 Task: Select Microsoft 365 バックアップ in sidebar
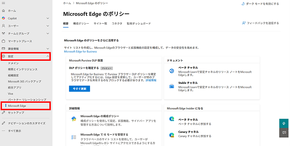(25, 81)
